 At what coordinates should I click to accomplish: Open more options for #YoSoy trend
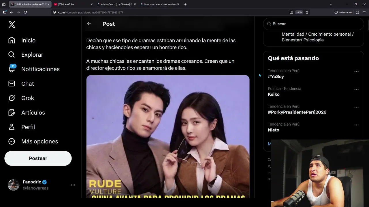coord(356,72)
